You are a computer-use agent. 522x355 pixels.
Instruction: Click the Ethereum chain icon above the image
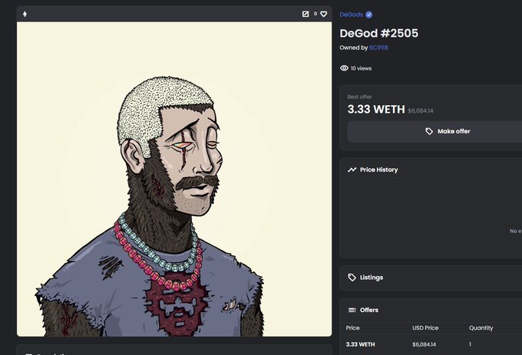click(x=25, y=14)
